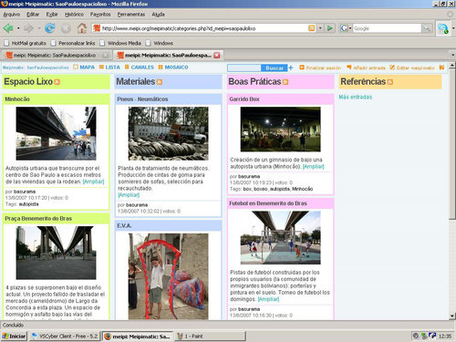Switch to CANALES view

(x=140, y=67)
